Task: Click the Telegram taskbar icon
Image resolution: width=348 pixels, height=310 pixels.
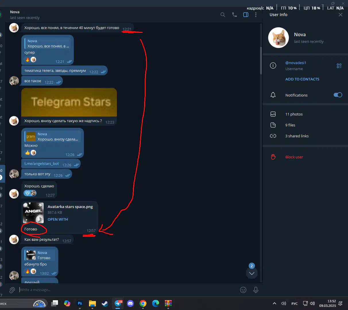Action: (x=118, y=303)
